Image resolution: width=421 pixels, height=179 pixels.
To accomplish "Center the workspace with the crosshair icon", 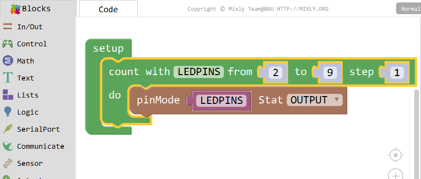I will (x=396, y=155).
